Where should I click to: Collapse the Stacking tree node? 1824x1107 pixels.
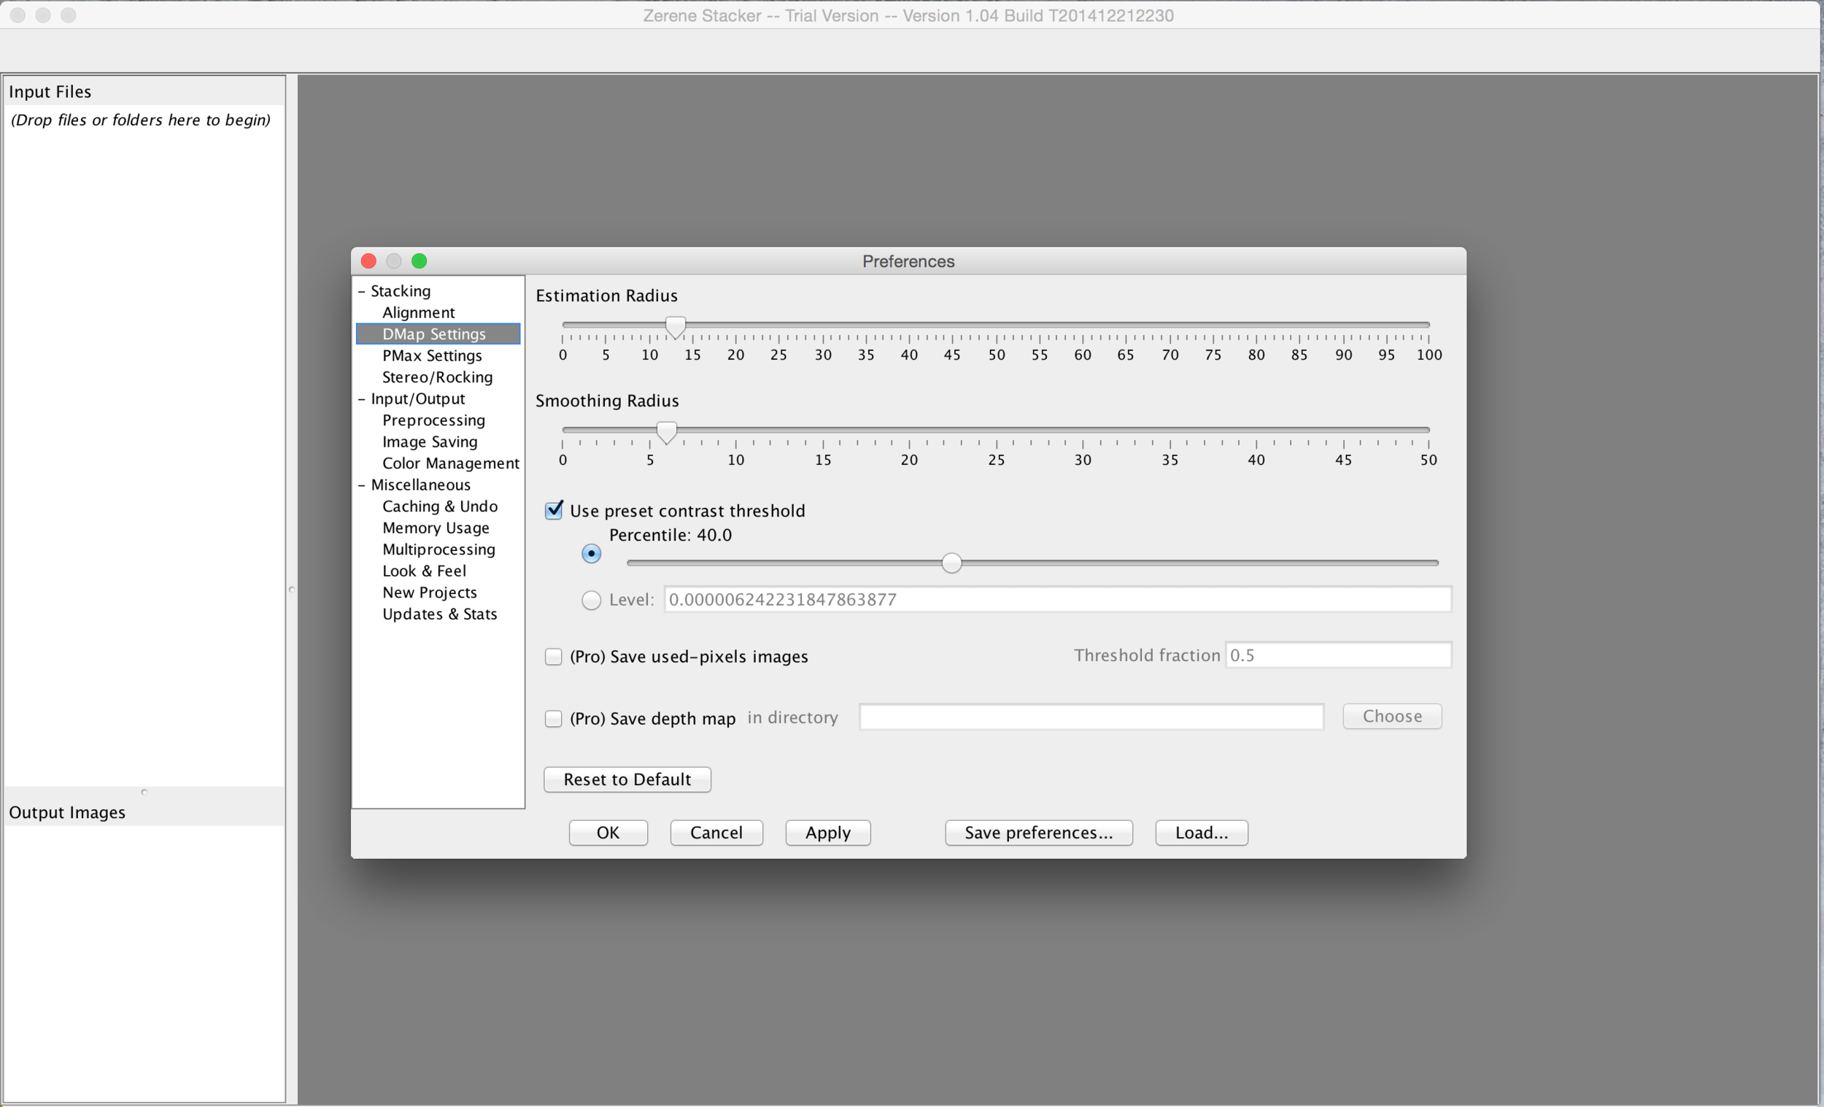click(x=361, y=291)
